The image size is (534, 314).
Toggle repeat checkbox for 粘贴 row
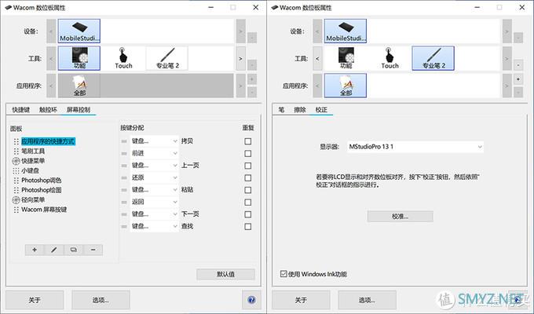pyautogui.click(x=248, y=190)
